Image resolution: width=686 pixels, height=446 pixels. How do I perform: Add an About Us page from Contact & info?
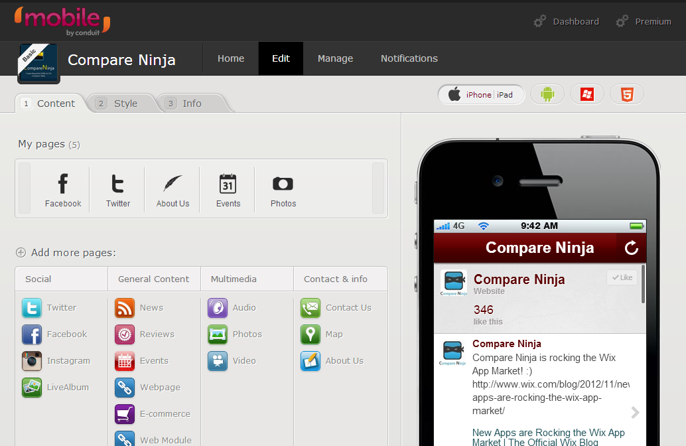pos(332,360)
